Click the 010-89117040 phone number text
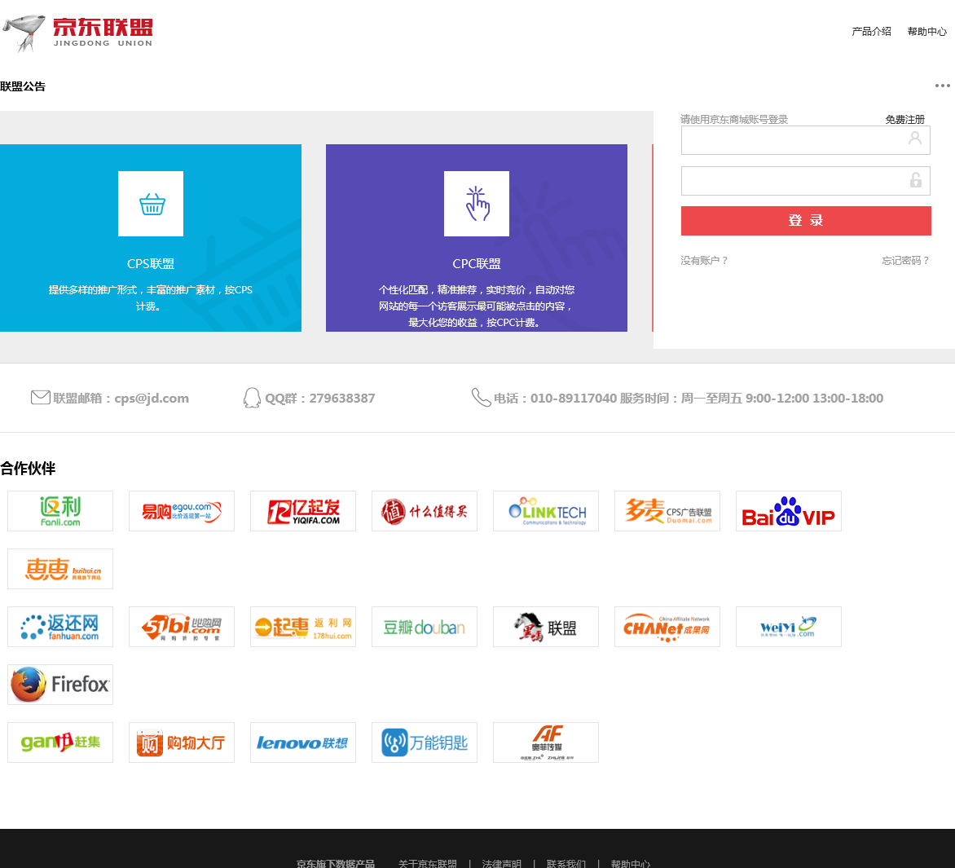Screen dimensions: 955x868 pyautogui.click(x=573, y=399)
